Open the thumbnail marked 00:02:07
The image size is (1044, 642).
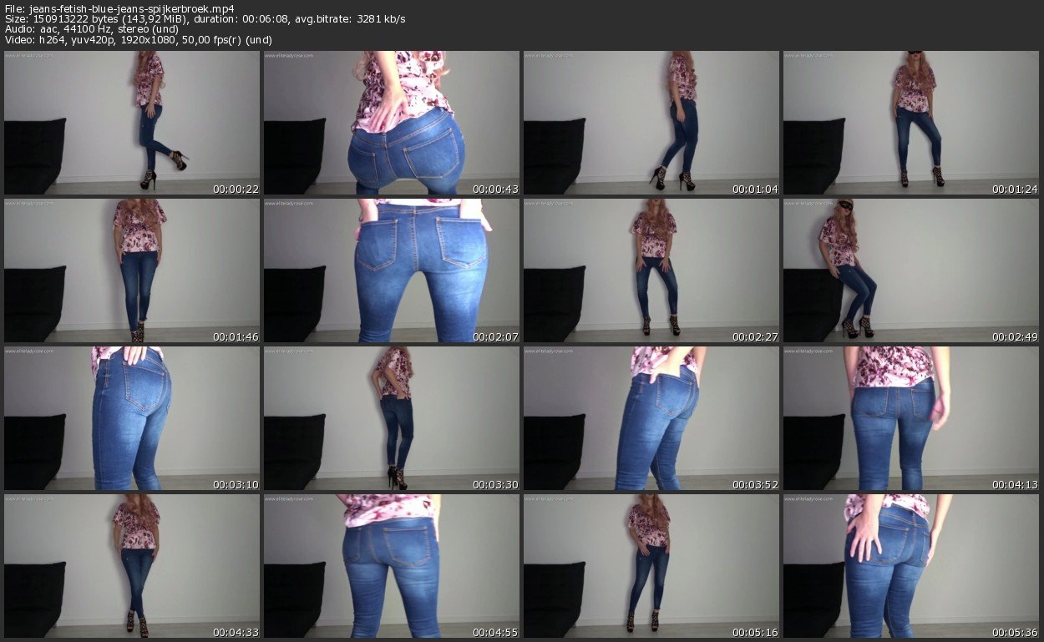[x=392, y=270]
